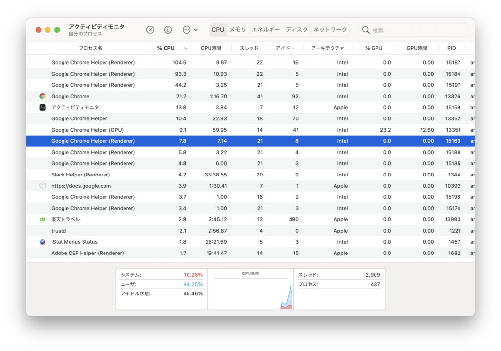Click the ellipsis more-actions toolbar icon
Screen dimensions: 501x351
tap(186, 30)
